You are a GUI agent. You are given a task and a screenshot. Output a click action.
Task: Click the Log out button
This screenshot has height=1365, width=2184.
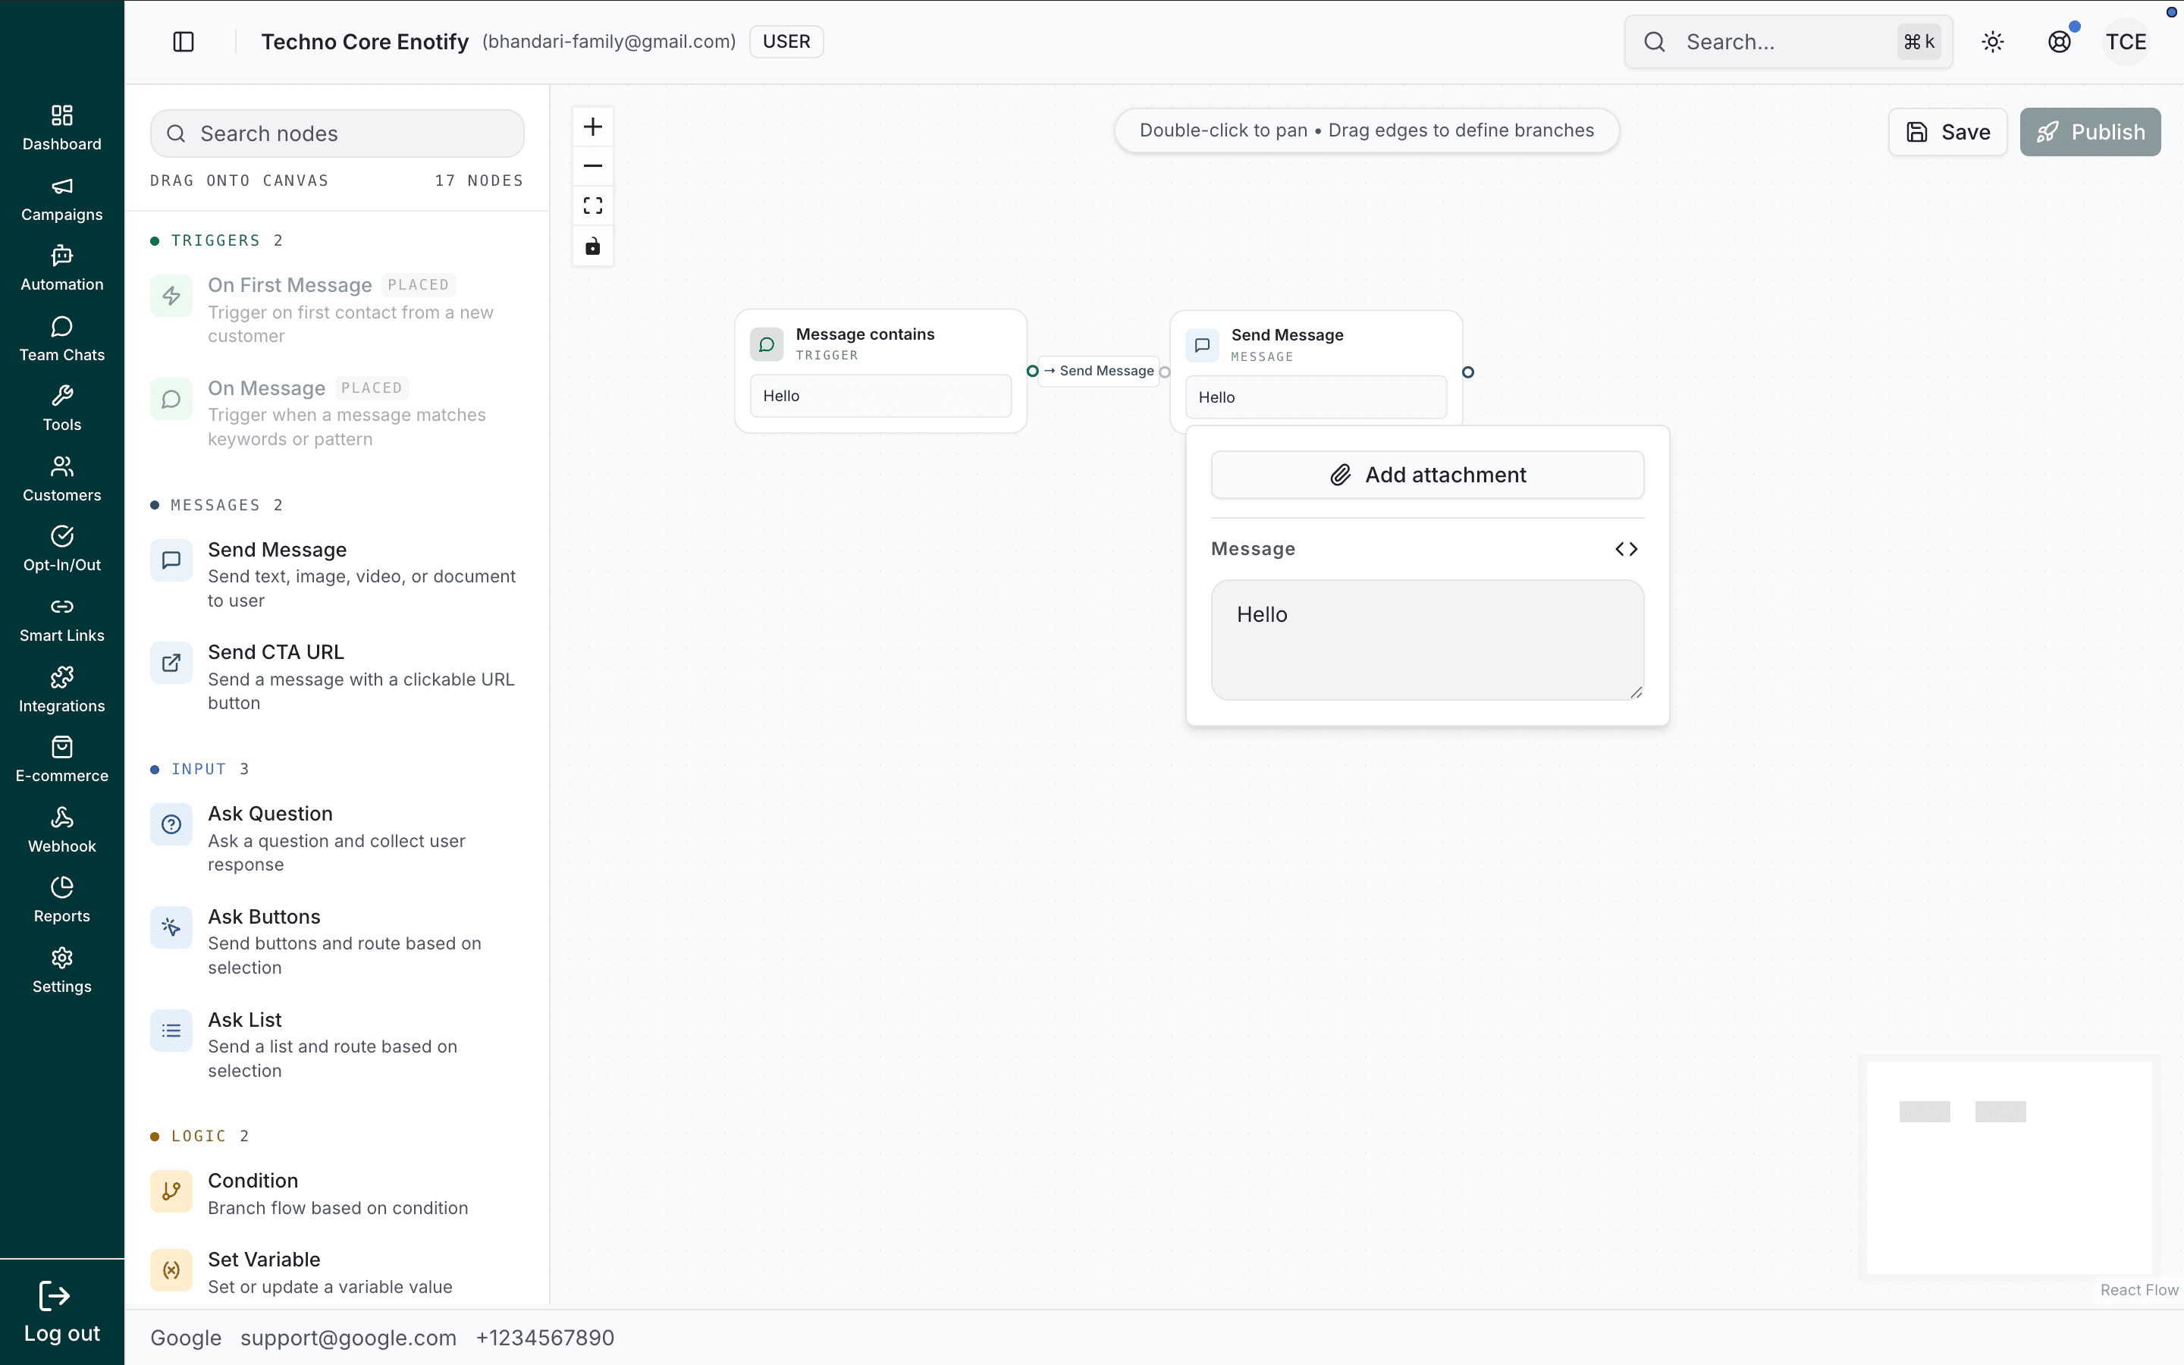point(61,1313)
